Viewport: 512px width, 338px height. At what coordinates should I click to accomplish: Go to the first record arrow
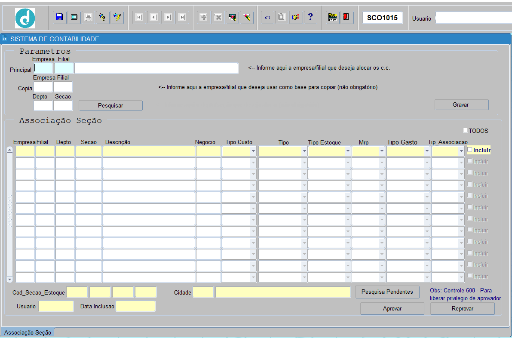click(139, 17)
